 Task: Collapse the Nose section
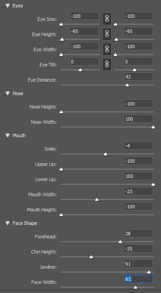tap(8, 93)
